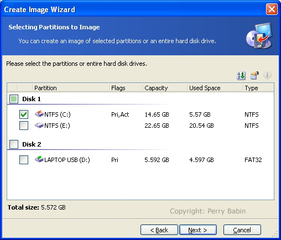Viewport: 281px width, 240px height.
Task: Cancel the image wizard
Action: click(x=242, y=230)
